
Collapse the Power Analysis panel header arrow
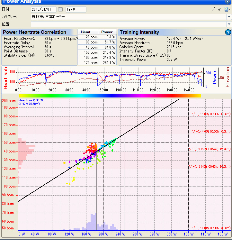point(227,2)
